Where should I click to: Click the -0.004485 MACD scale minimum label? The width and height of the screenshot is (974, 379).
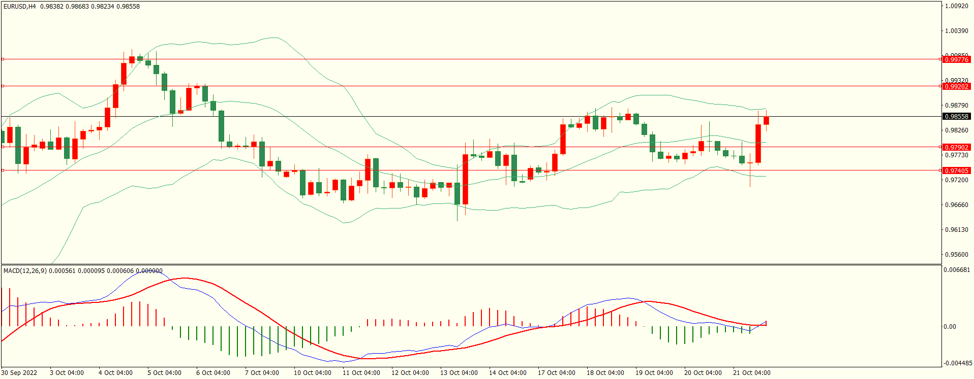(x=958, y=363)
